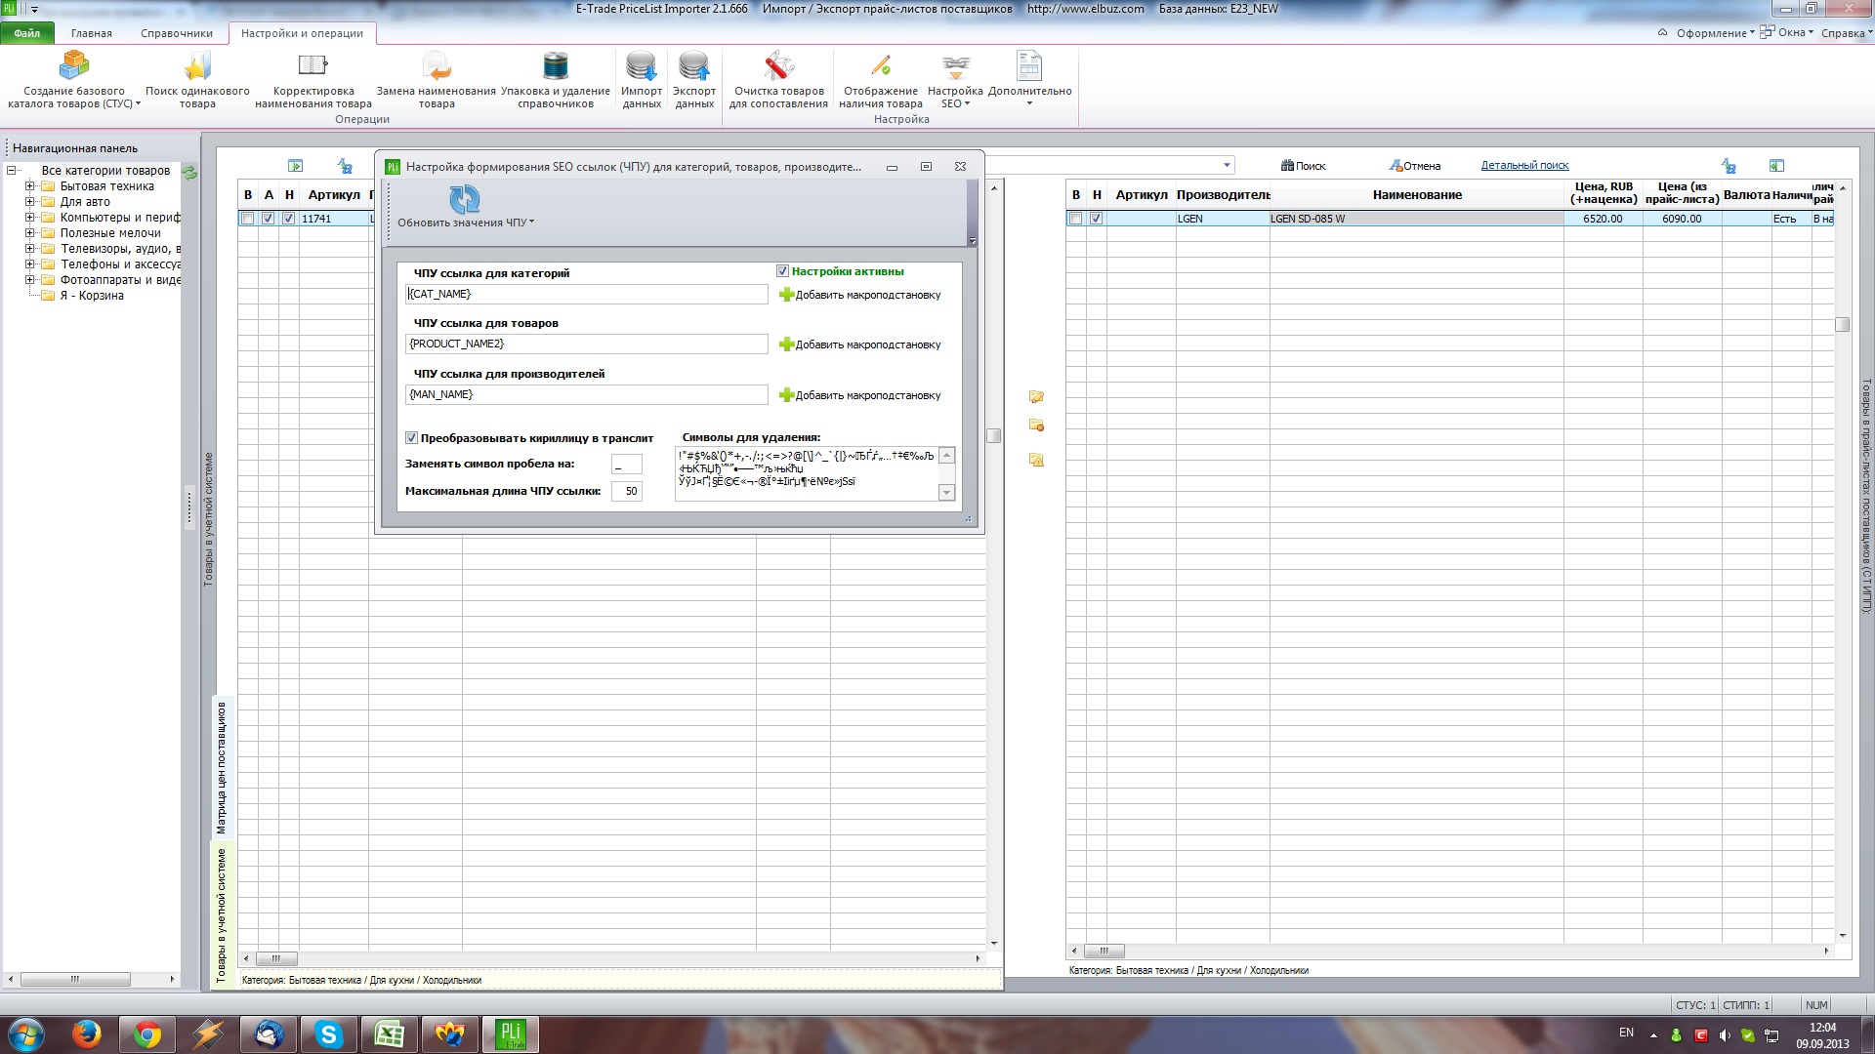Click the Экспорт данных icon
The width and height of the screenshot is (1875, 1054).
coord(694,65)
